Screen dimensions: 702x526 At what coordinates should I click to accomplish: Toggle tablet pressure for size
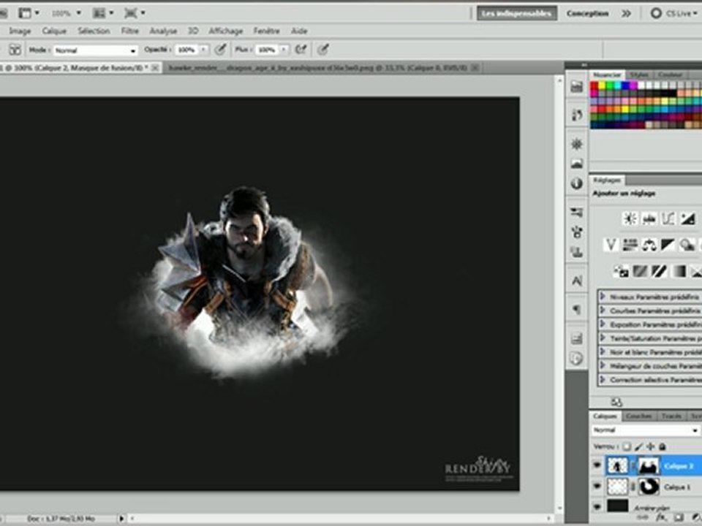click(x=322, y=50)
